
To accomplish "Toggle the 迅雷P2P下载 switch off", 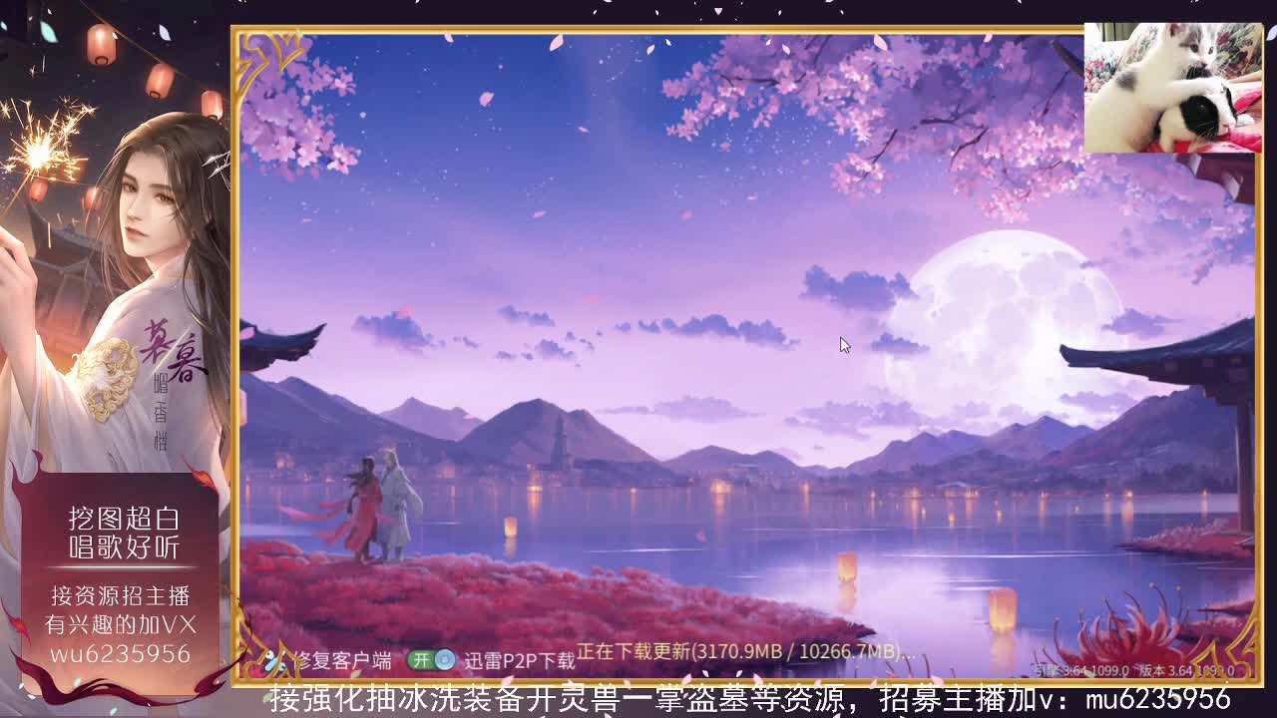I will pos(431,660).
